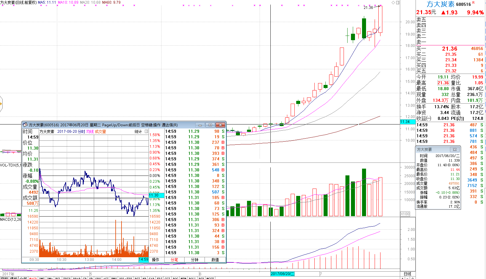Toggle the split-panel icon above the chart

tap(398, 2)
